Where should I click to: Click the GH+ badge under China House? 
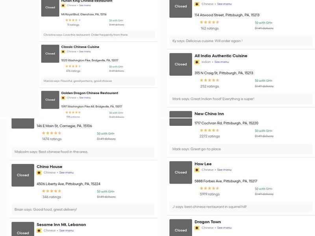tap(39, 173)
